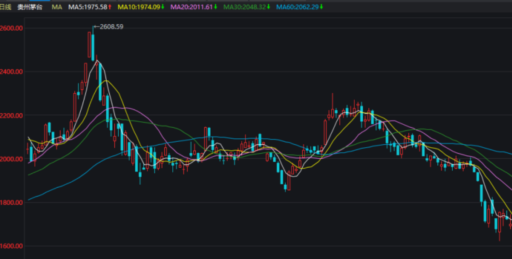Click the green down arrow beside MA60

click(322, 7)
